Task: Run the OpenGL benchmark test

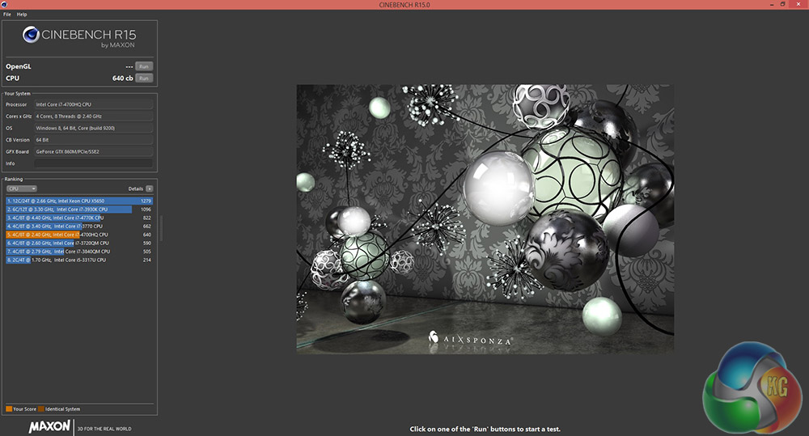Action: click(x=144, y=66)
